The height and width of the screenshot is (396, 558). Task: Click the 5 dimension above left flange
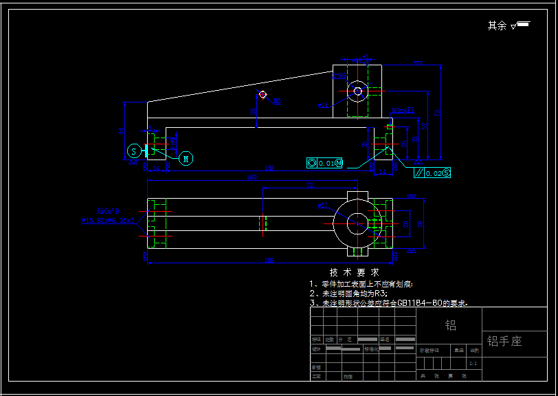[150, 128]
